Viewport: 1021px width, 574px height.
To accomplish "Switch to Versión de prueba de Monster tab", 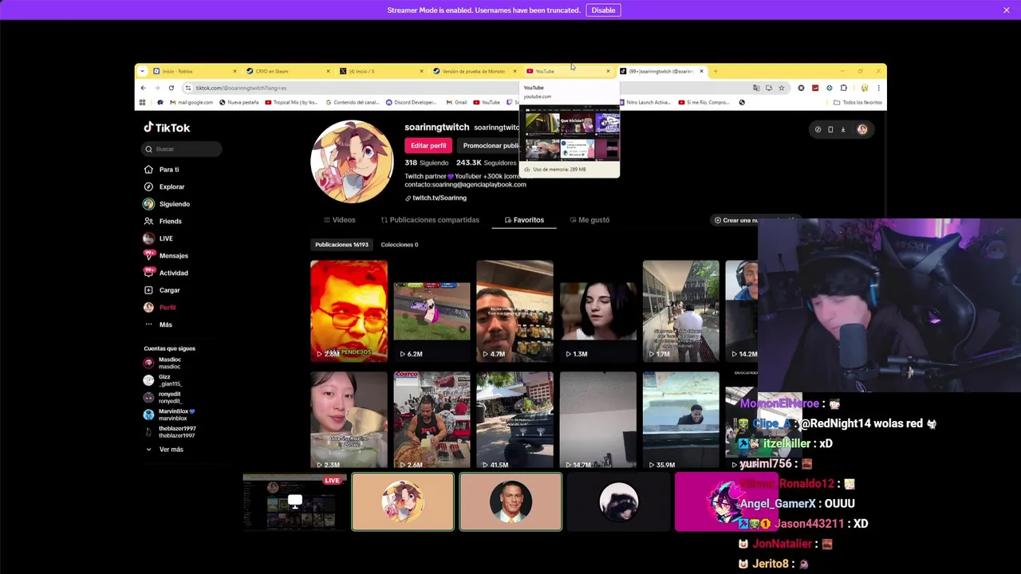I will click(x=475, y=71).
